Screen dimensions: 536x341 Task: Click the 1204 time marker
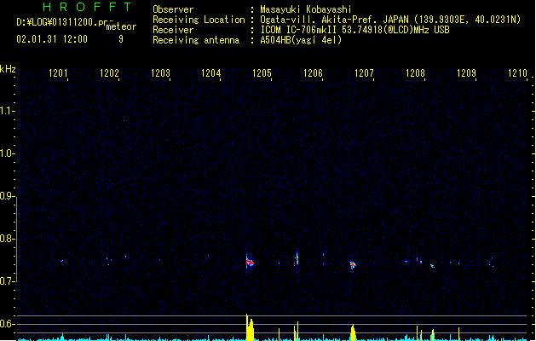[x=211, y=73]
